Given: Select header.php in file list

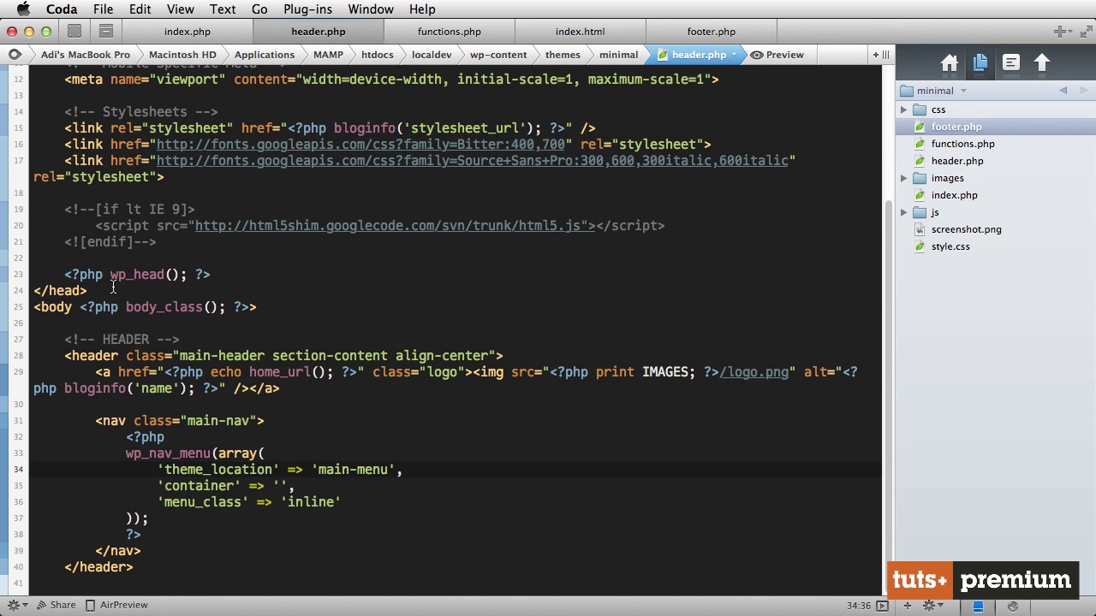Looking at the screenshot, I should pos(996,161).
